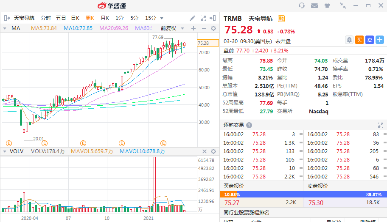Open the mail messages icon
The width and height of the screenshot is (387, 222).
[x=314, y=5]
